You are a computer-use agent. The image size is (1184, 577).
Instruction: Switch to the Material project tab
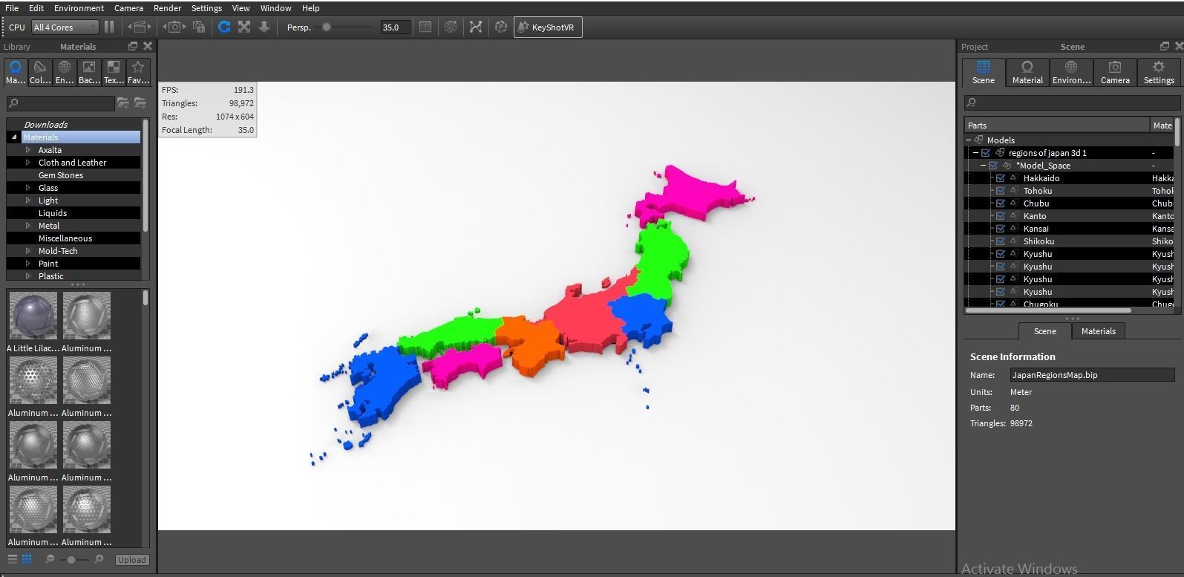click(1027, 73)
